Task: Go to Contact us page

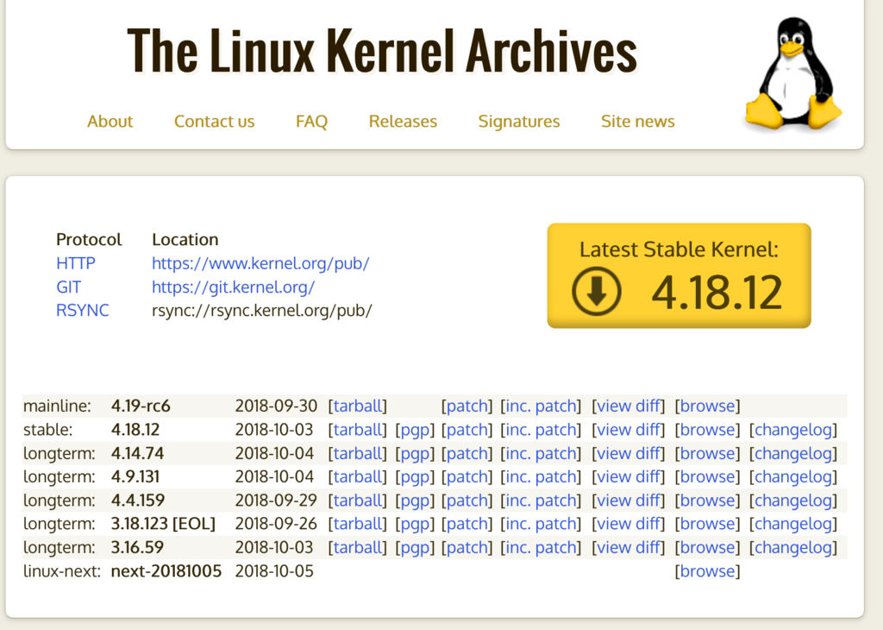Action: coord(214,121)
